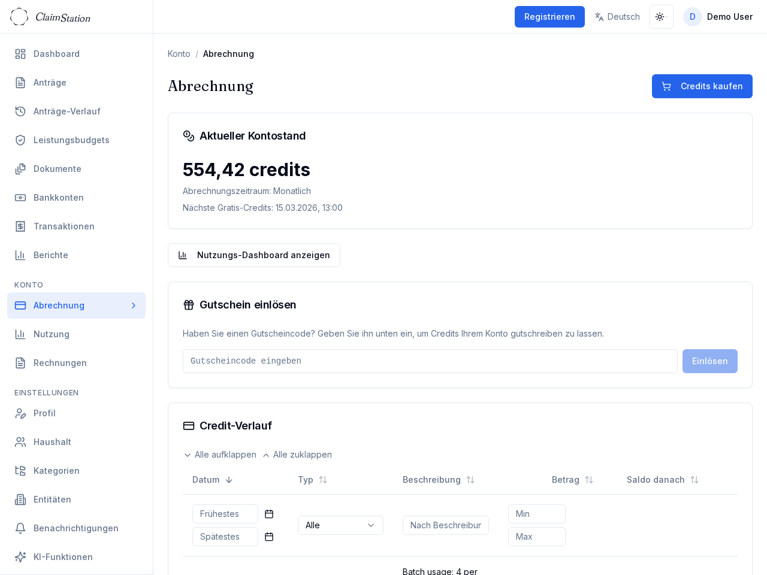The width and height of the screenshot is (767, 575).
Task: Go to Leistungsbudgets in sidebar
Action: 71,140
